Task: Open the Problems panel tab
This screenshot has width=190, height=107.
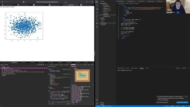Action: (121, 68)
